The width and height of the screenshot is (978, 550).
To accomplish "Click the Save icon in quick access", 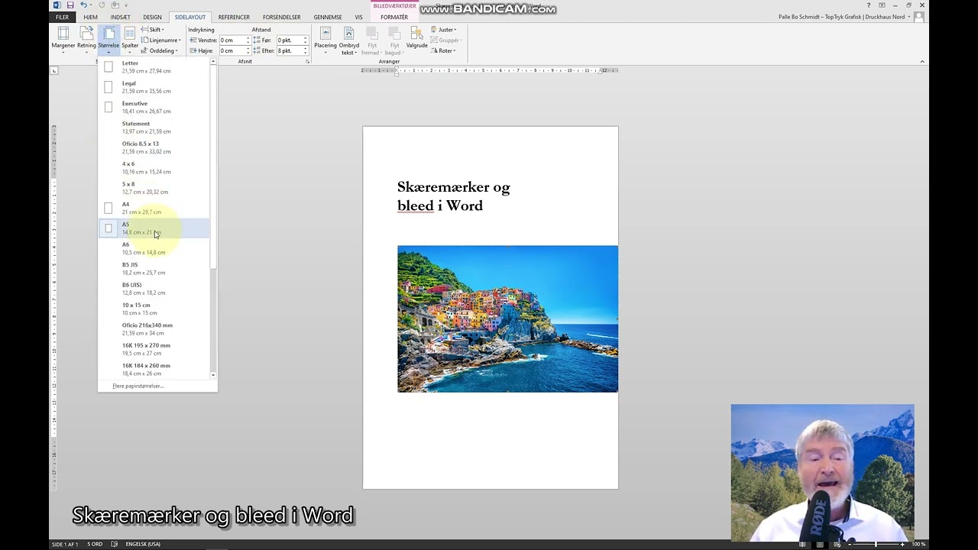I will pyautogui.click(x=70, y=5).
